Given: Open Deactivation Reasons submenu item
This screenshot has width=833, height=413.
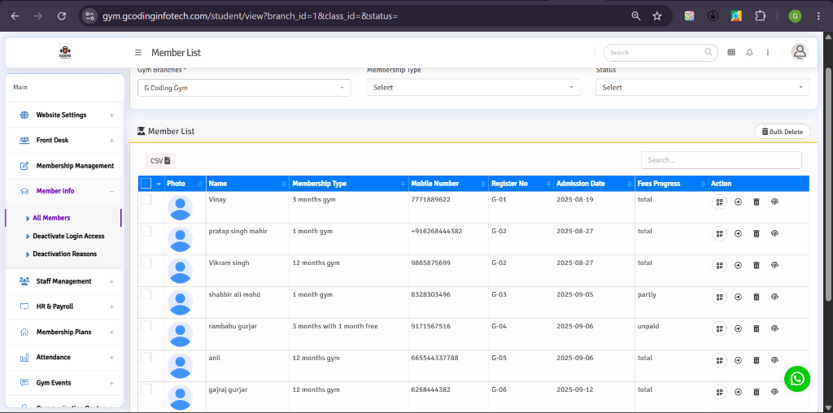Looking at the screenshot, I should click(65, 254).
